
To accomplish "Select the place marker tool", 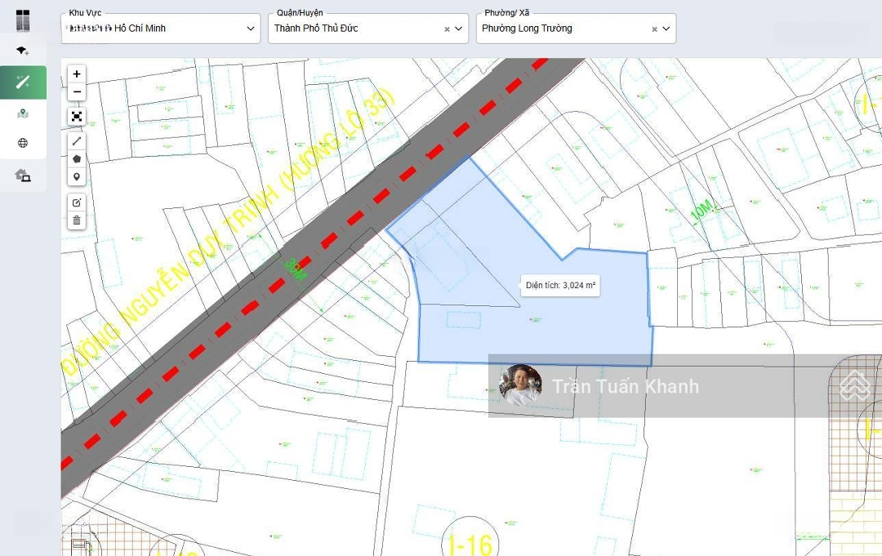I will [77, 177].
